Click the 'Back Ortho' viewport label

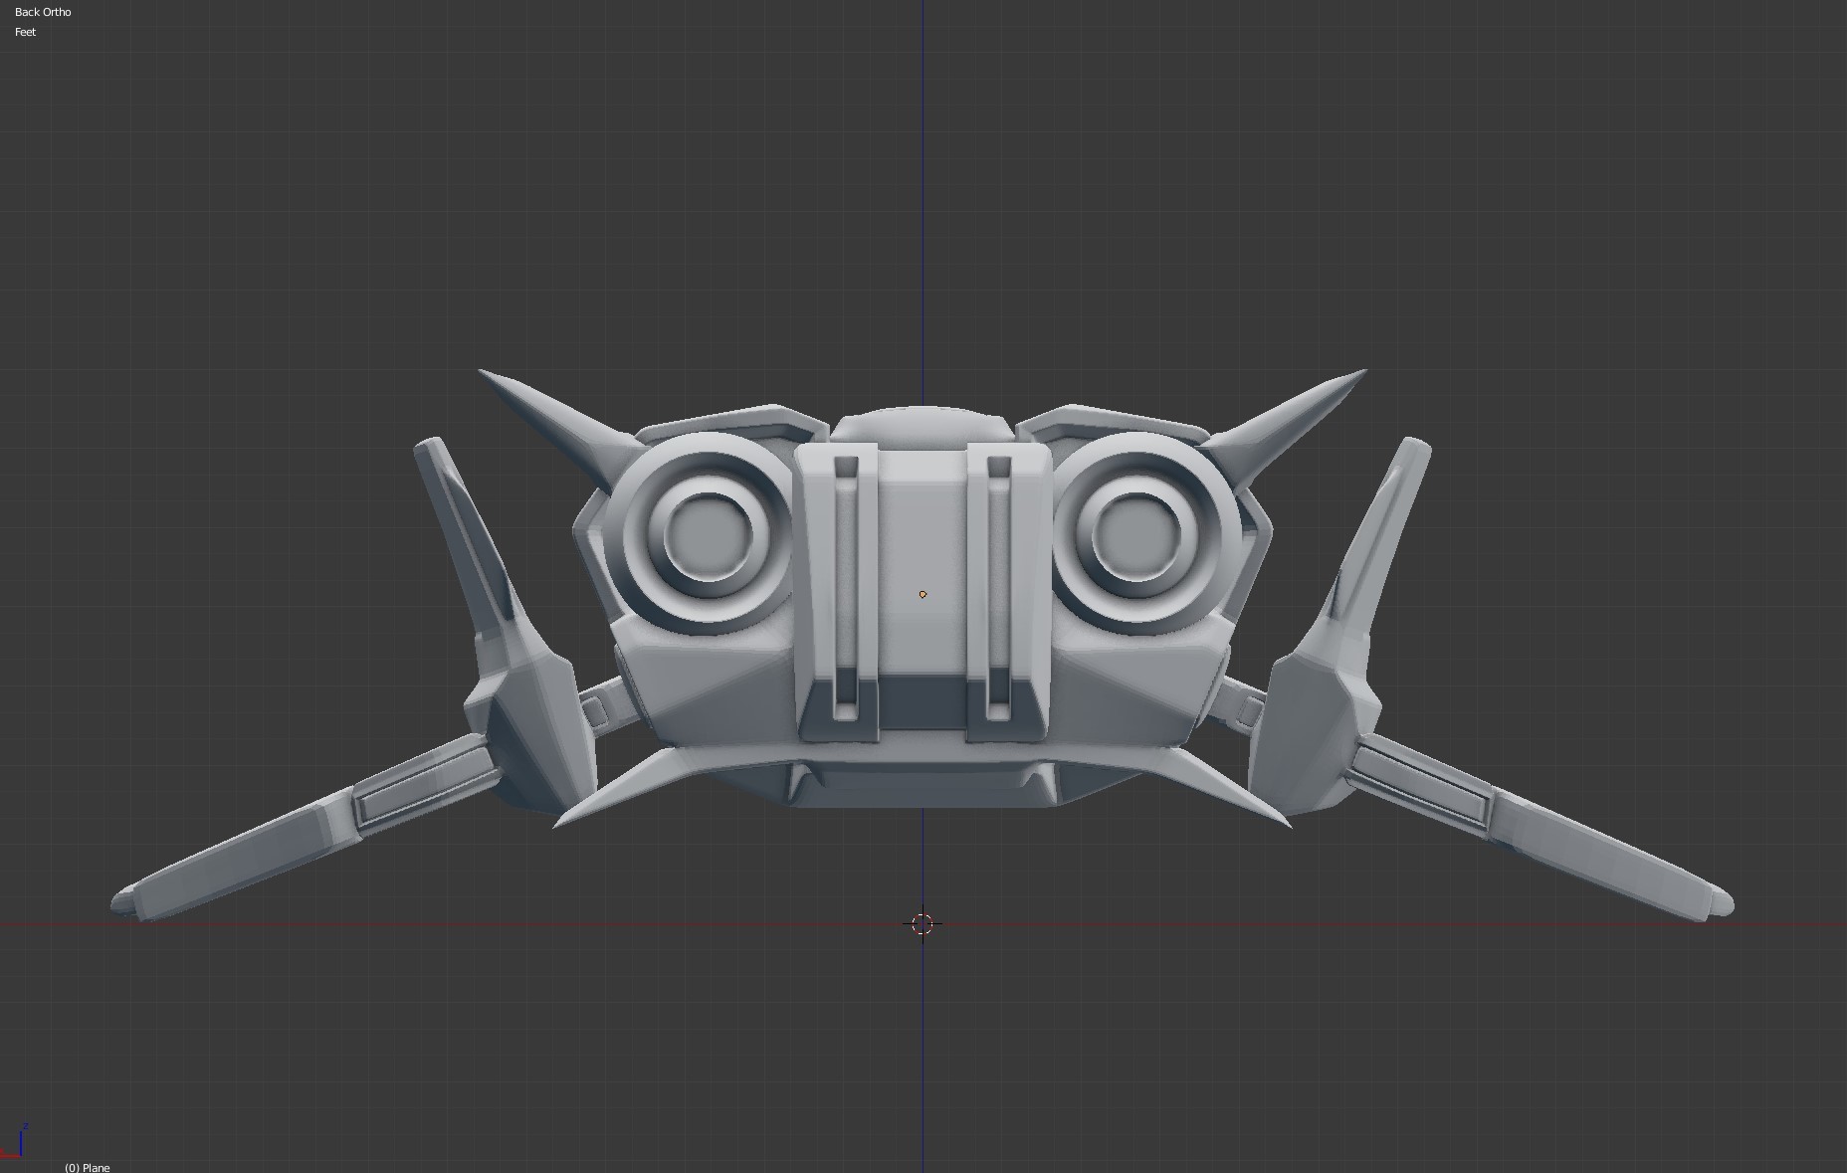(x=42, y=11)
